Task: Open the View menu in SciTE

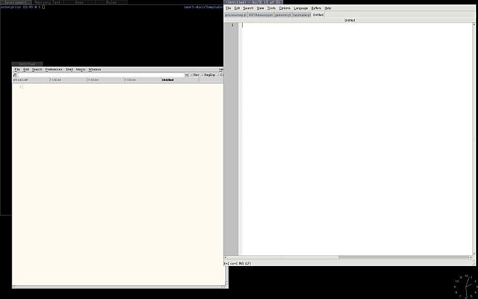Action: [260, 8]
